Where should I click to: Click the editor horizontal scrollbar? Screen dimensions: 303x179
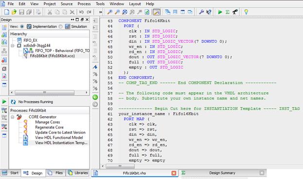pyautogui.click(x=120, y=166)
